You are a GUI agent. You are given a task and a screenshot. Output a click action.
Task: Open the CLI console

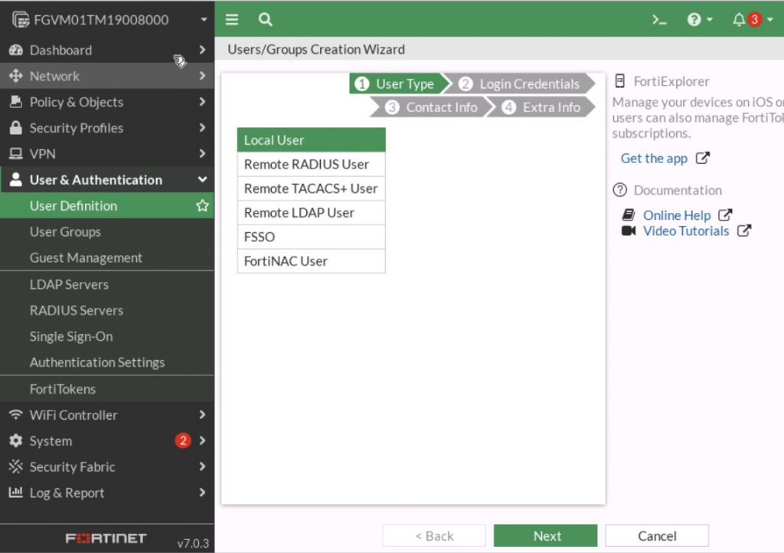point(659,19)
